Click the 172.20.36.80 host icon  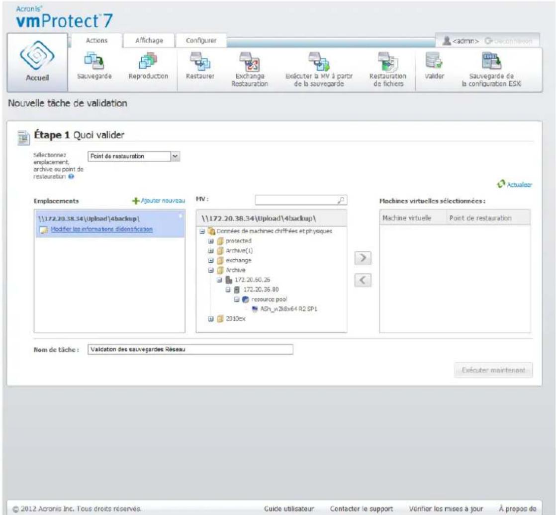coord(237,290)
